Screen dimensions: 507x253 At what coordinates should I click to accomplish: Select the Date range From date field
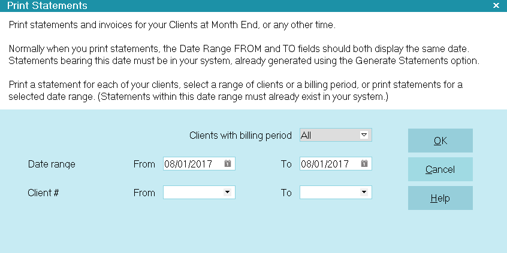(x=199, y=164)
